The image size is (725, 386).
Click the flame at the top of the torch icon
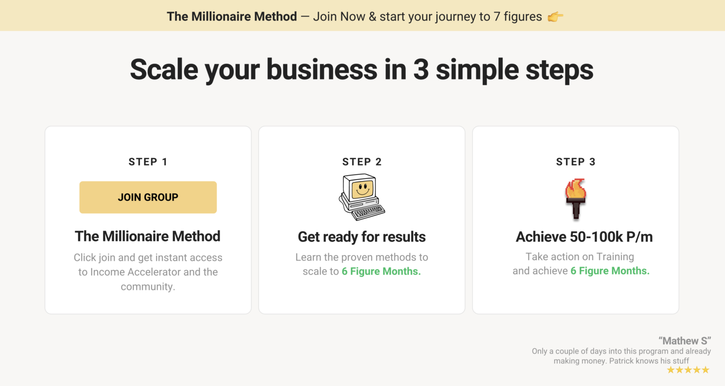pyautogui.click(x=575, y=188)
